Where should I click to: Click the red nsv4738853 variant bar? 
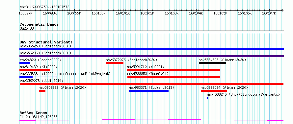[x=173, y=77]
